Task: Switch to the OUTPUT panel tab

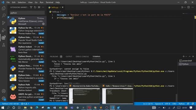Action: pyautogui.click(x=69, y=57)
